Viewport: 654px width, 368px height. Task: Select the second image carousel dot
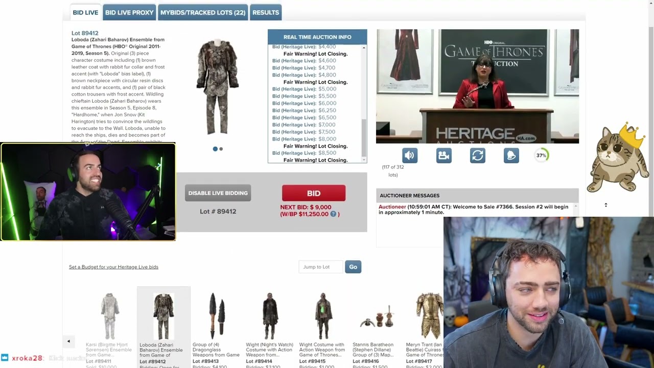pyautogui.click(x=221, y=149)
